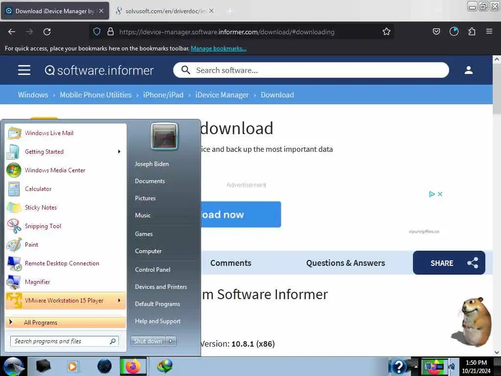
Task: Open the Firefox extensions puzzle icon
Action: 472,32
